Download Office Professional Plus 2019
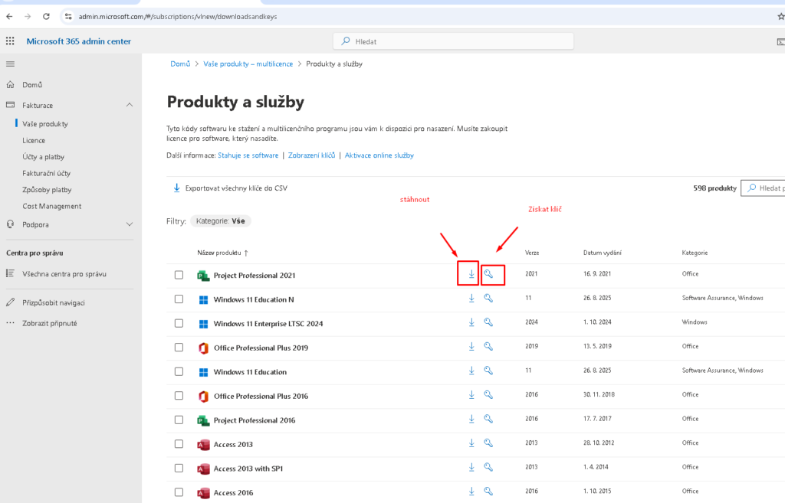Image resolution: width=785 pixels, height=503 pixels. pos(471,346)
